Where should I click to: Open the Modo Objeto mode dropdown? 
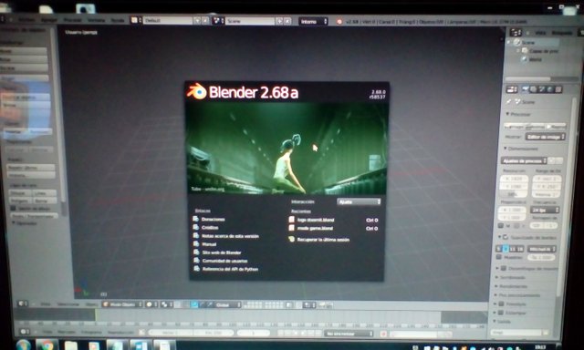tap(122, 304)
